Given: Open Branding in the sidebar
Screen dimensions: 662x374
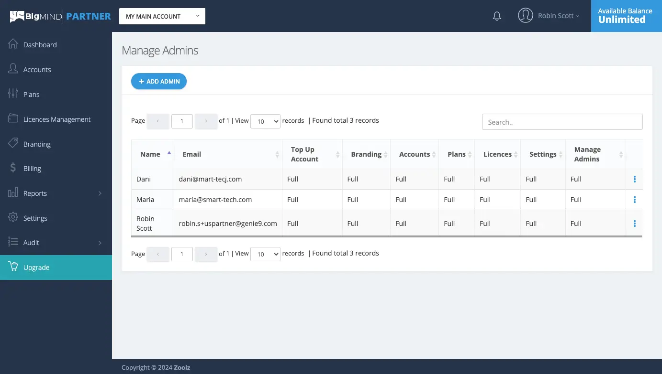Looking at the screenshot, I should point(56,144).
